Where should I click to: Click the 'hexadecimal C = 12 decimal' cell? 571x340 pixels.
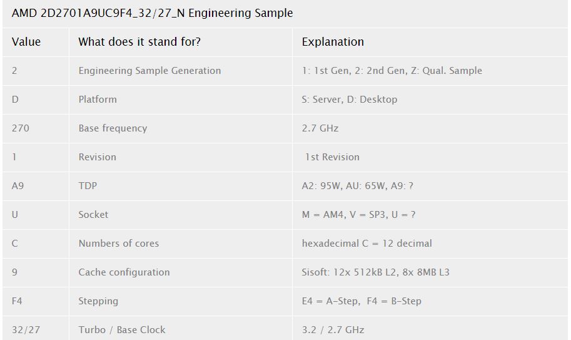coord(366,244)
